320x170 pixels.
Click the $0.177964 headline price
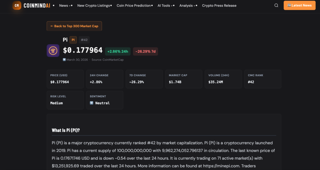click(82, 50)
